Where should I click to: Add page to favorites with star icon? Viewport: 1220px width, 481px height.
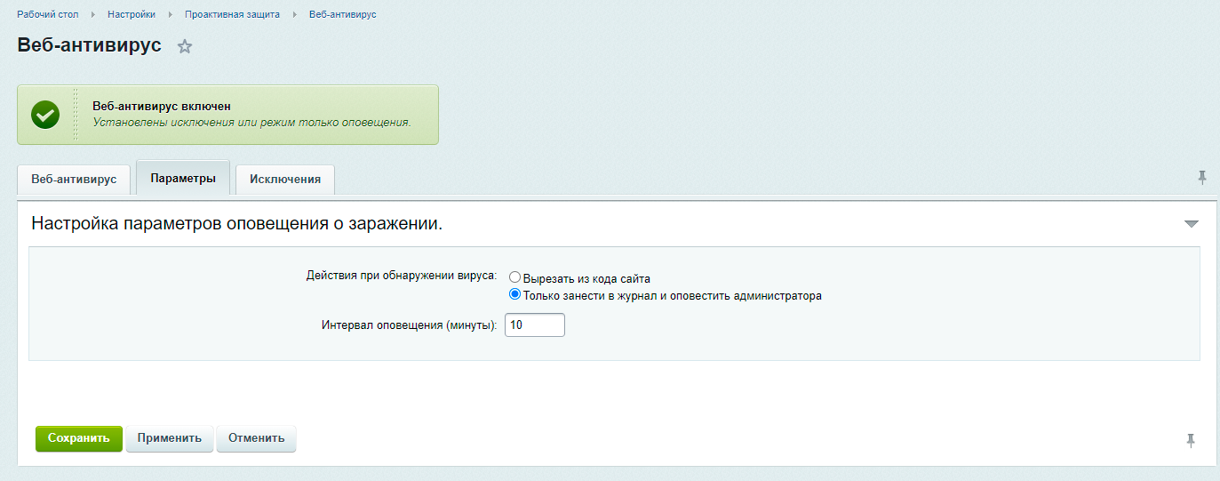click(185, 46)
